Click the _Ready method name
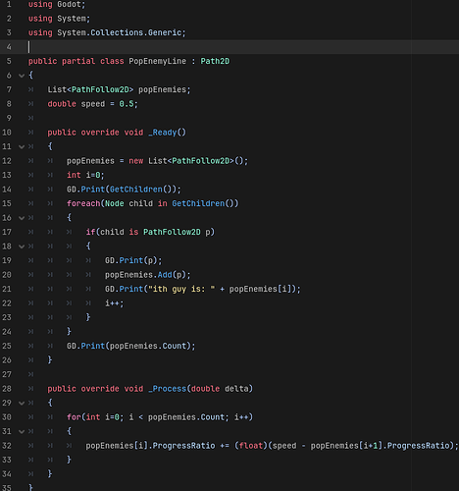Image resolution: width=459 pixels, height=491 pixels. 163,133
